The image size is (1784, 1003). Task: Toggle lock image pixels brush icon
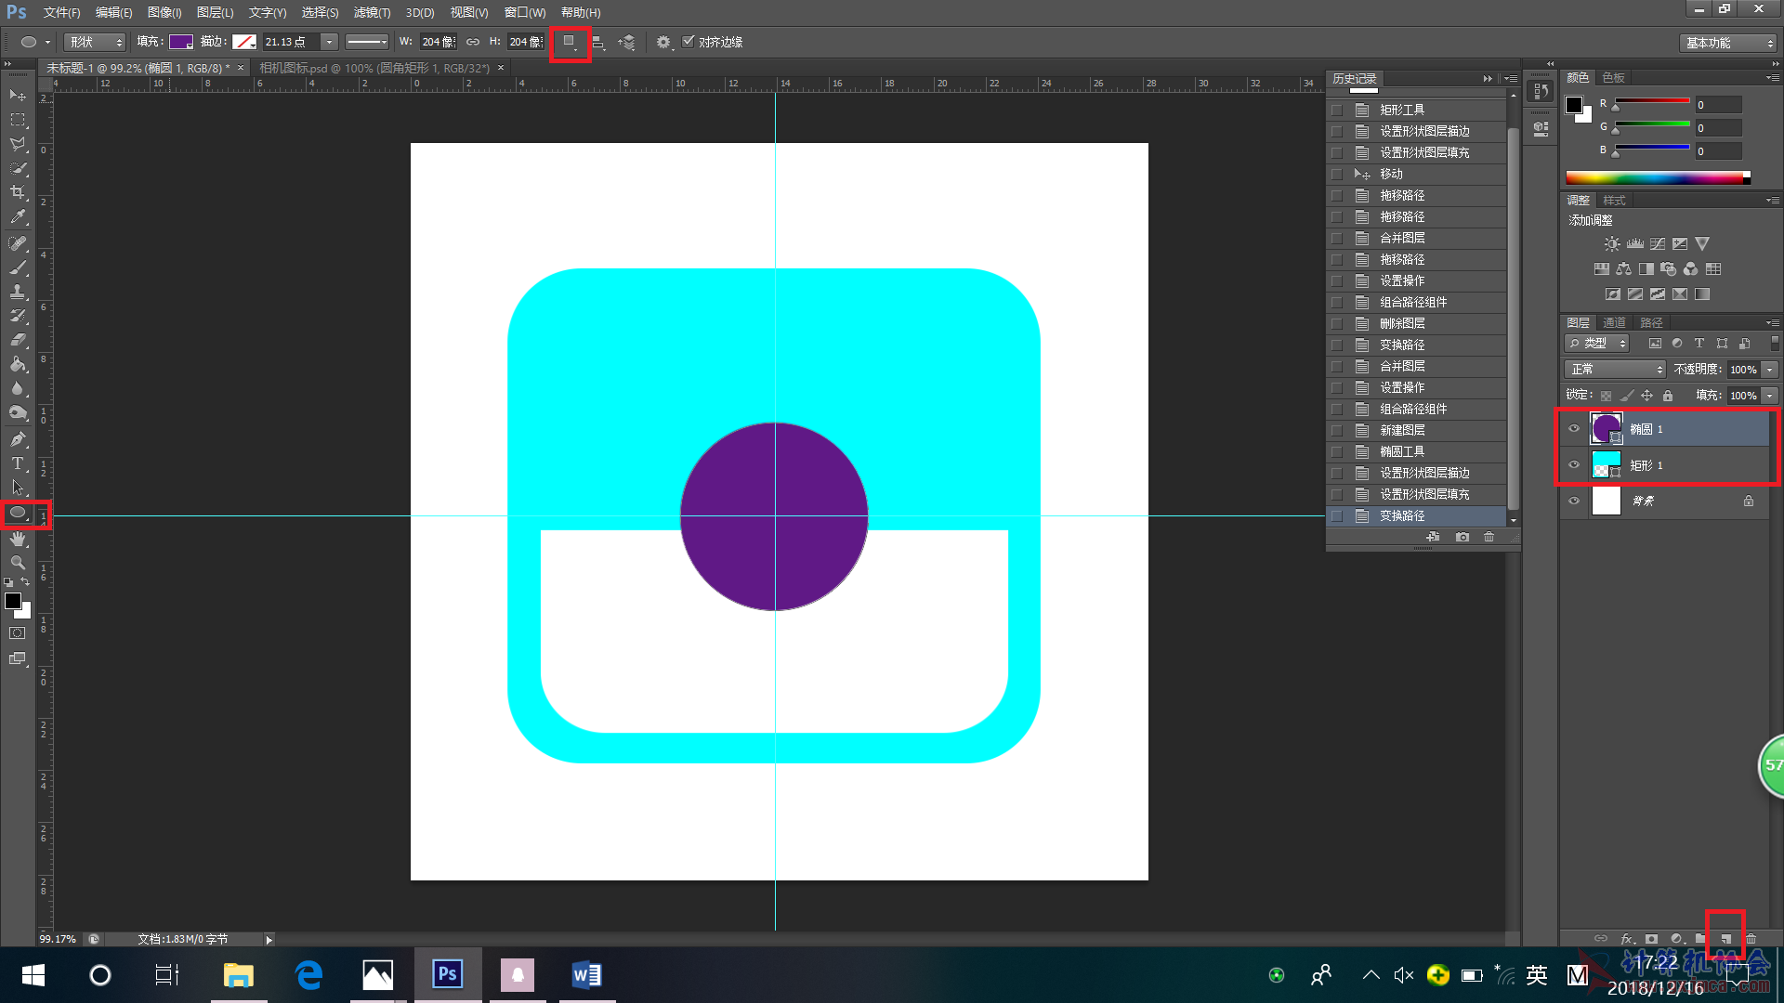[1626, 396]
